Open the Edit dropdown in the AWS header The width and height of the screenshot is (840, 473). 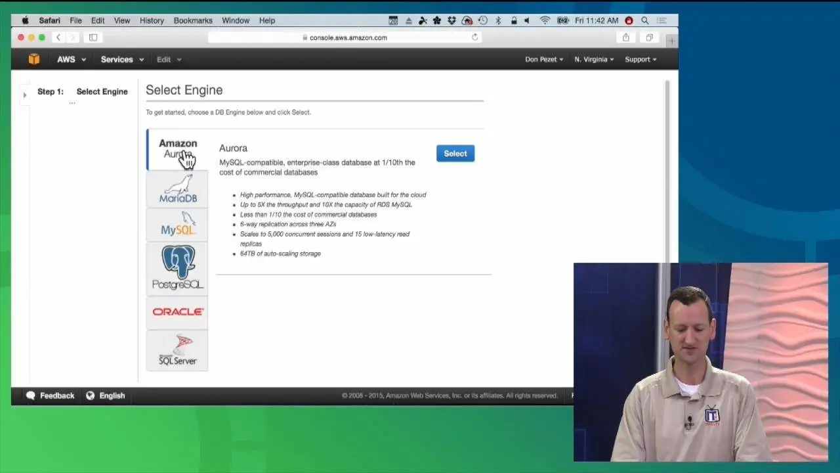click(169, 59)
